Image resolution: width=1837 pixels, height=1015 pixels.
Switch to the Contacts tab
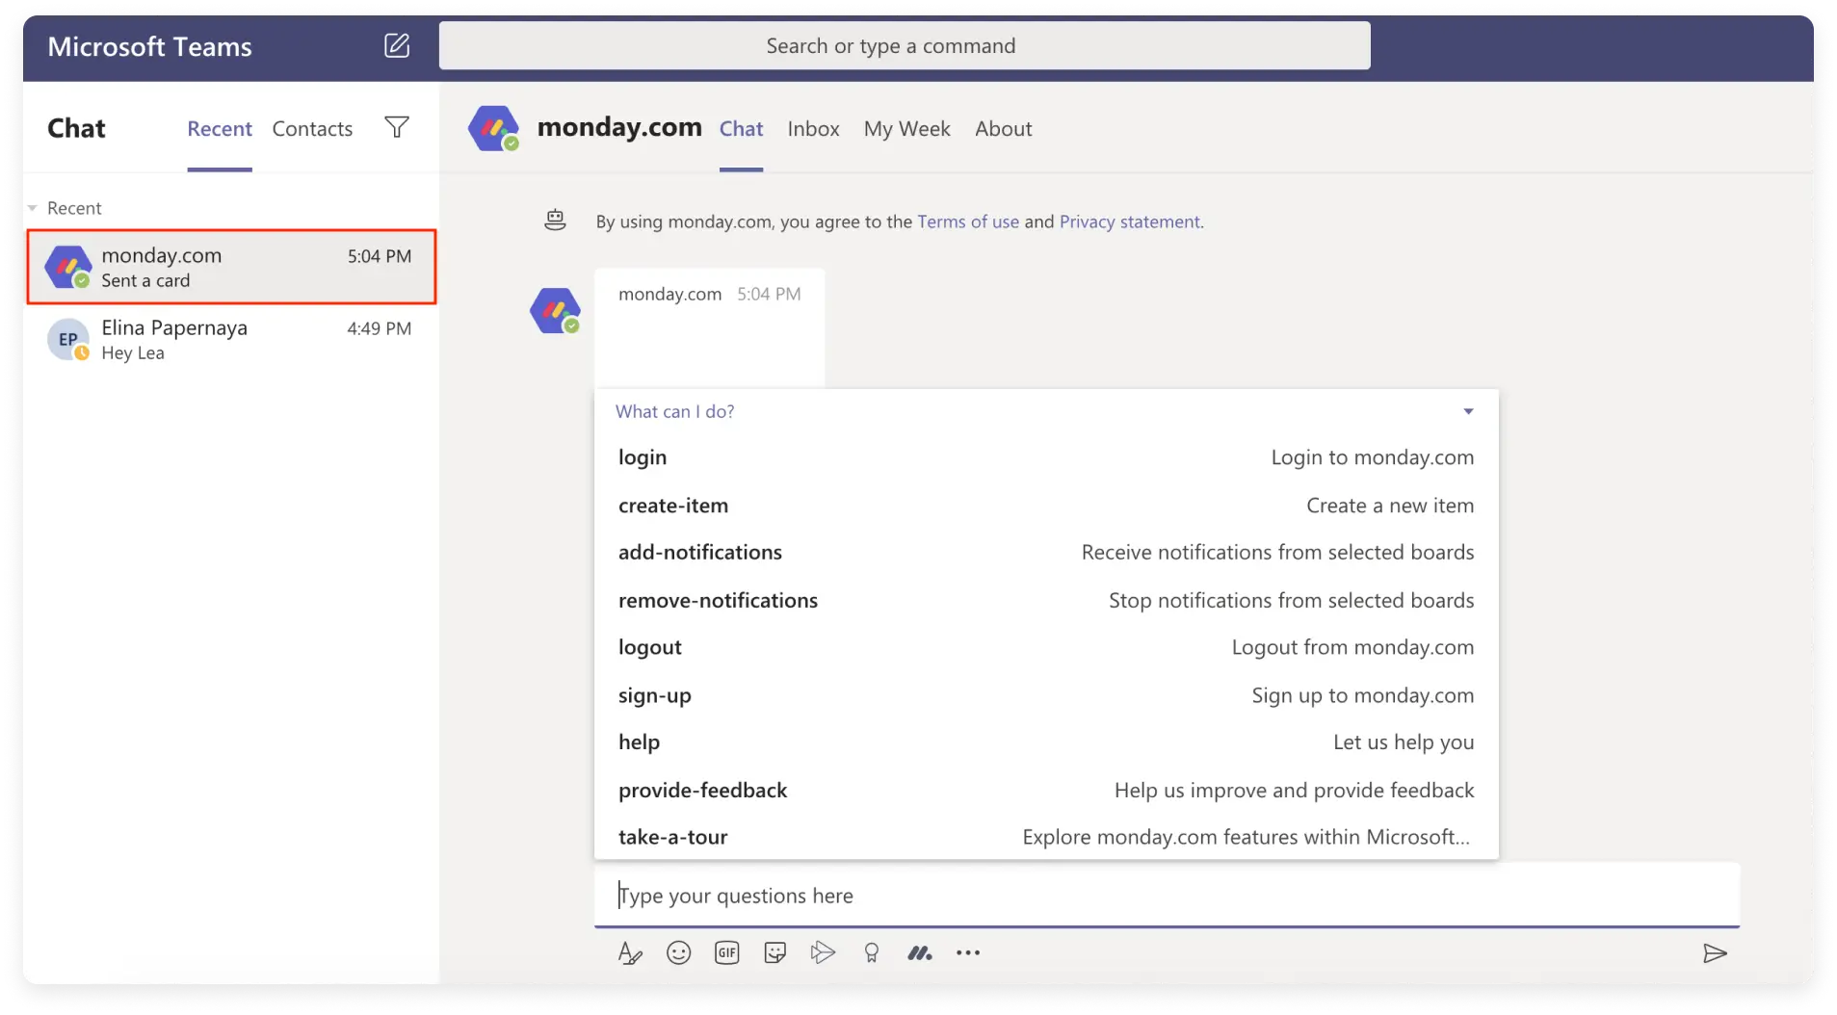312,129
